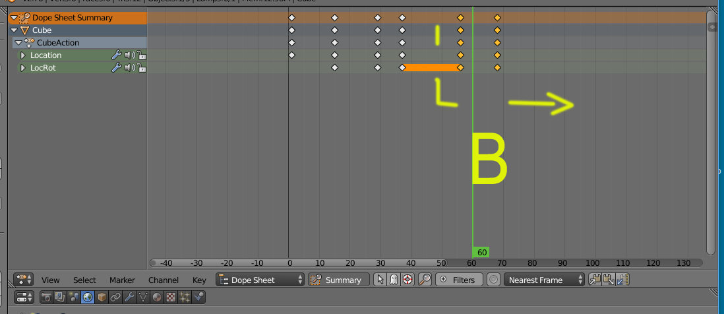This screenshot has height=314, width=724.
Task: Collapse the CubeAction triangle
Action: (x=18, y=42)
